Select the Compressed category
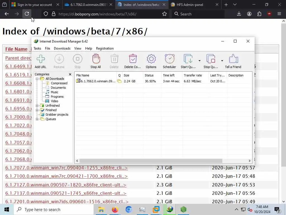The width and height of the screenshot is (286, 215). [x=59, y=83]
